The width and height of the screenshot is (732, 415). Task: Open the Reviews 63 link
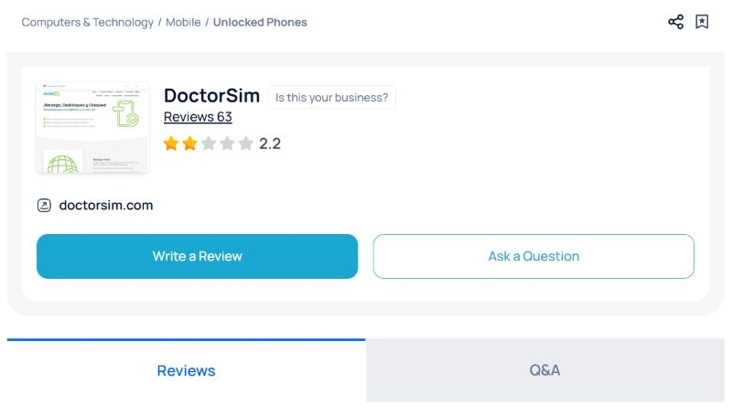[198, 117]
